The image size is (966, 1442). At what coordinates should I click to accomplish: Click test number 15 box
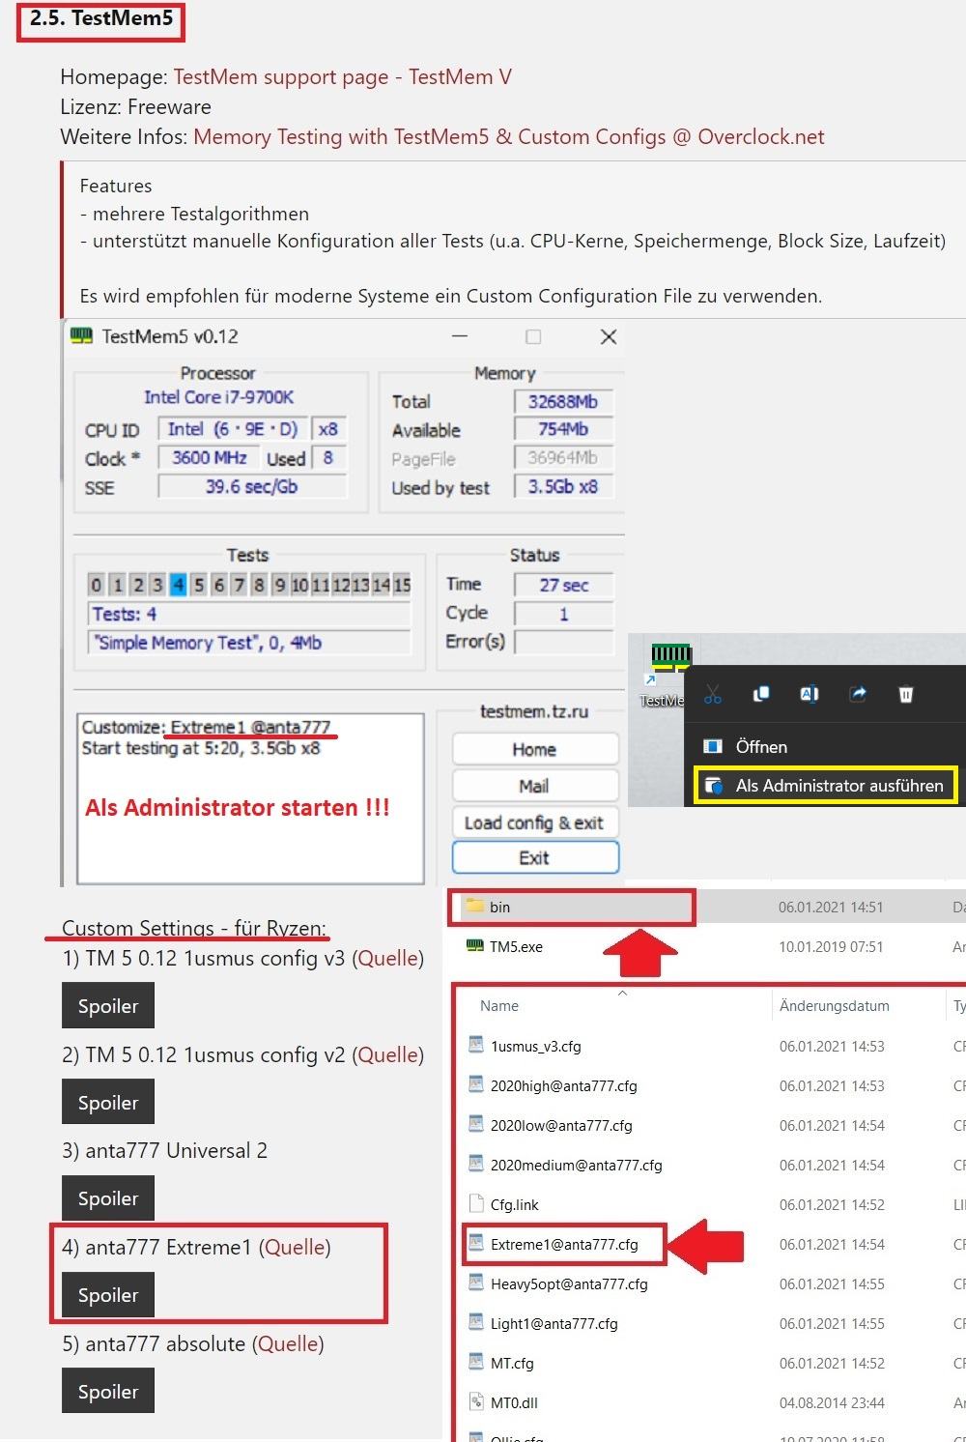[402, 585]
